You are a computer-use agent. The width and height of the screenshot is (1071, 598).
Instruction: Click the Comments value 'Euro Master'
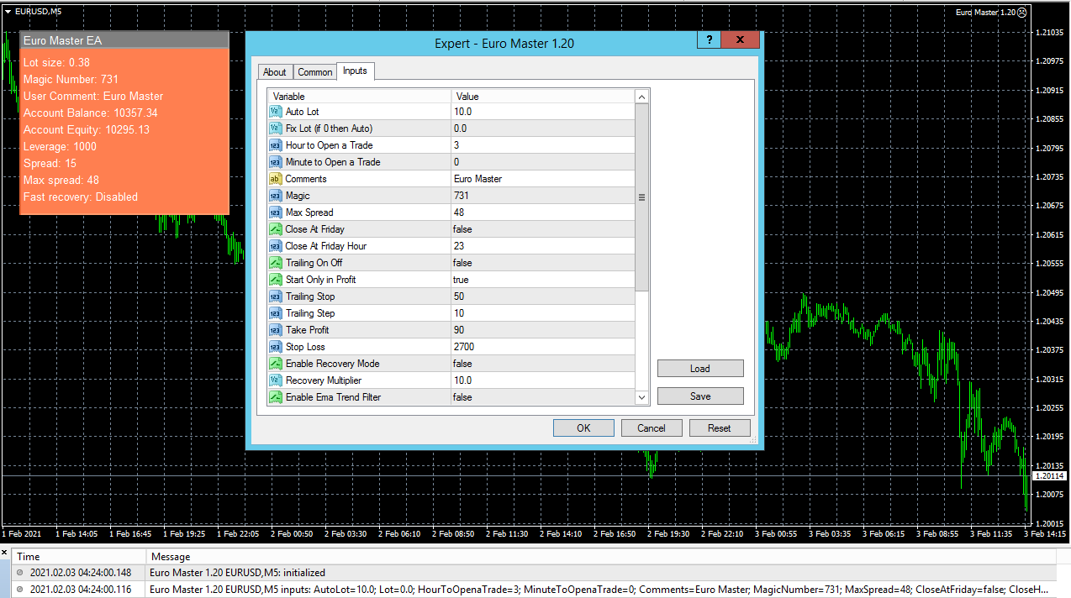click(477, 179)
